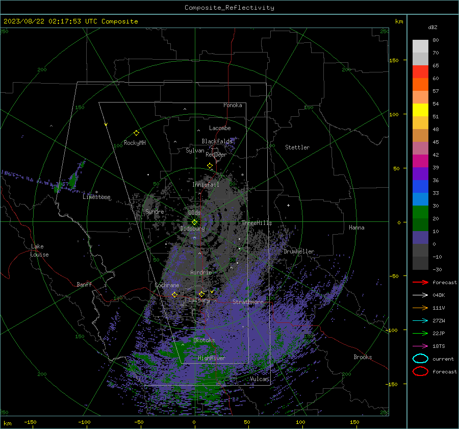Viewport: 459px width, 429px height.
Task: Click the Vulcan label
Action: click(260, 379)
